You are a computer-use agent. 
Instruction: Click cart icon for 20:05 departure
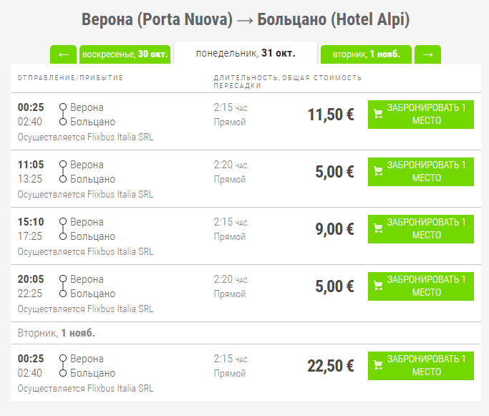click(x=378, y=286)
